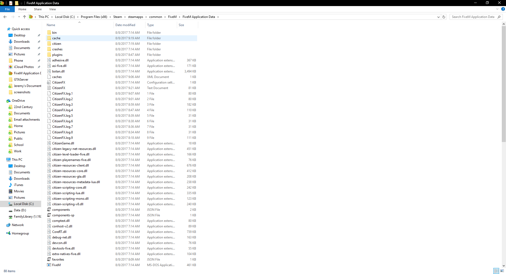Select the plugins folder icon
Viewport: 506px width, 274px height.
(49, 55)
